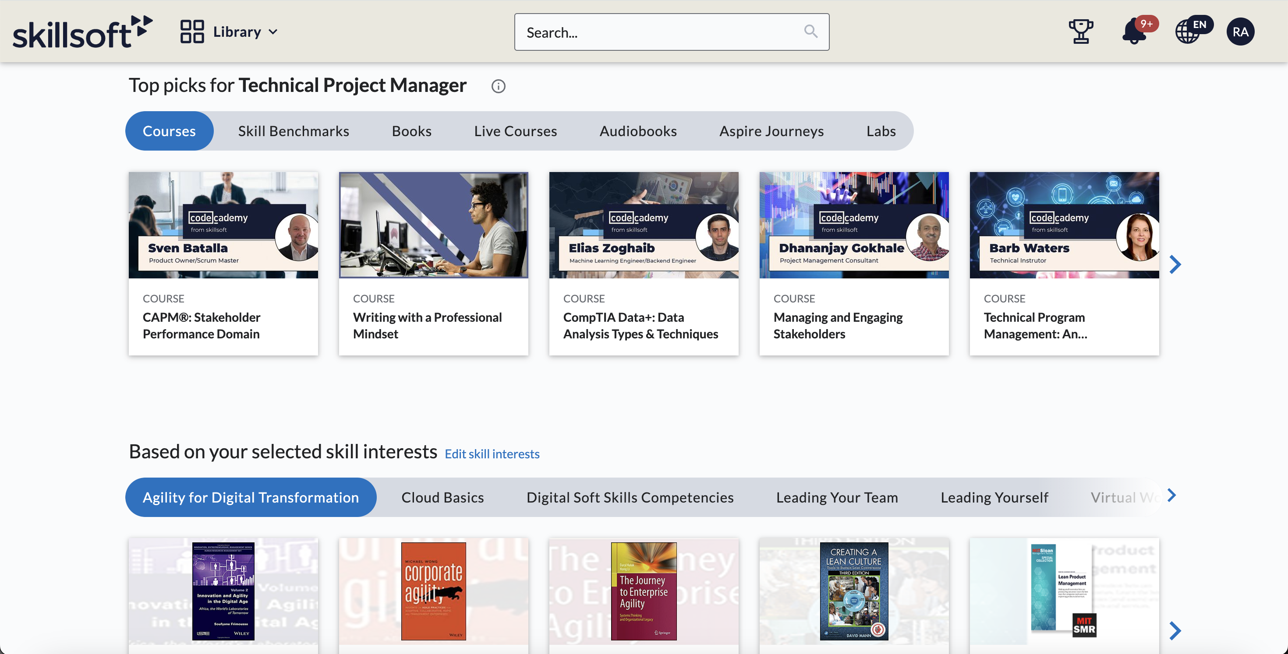
Task: Expand more Top picks with right arrow
Action: (x=1175, y=264)
